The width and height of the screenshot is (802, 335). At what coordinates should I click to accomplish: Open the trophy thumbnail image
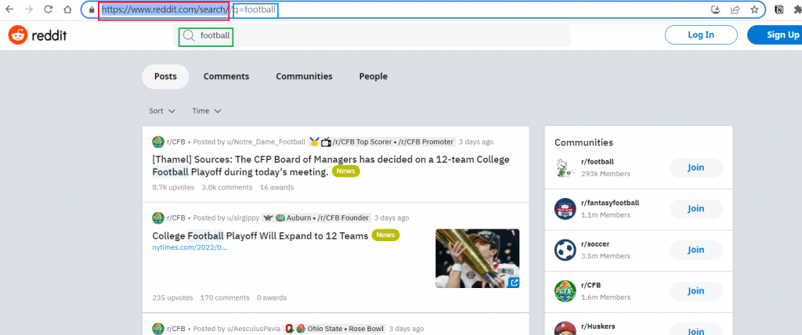coord(477,258)
